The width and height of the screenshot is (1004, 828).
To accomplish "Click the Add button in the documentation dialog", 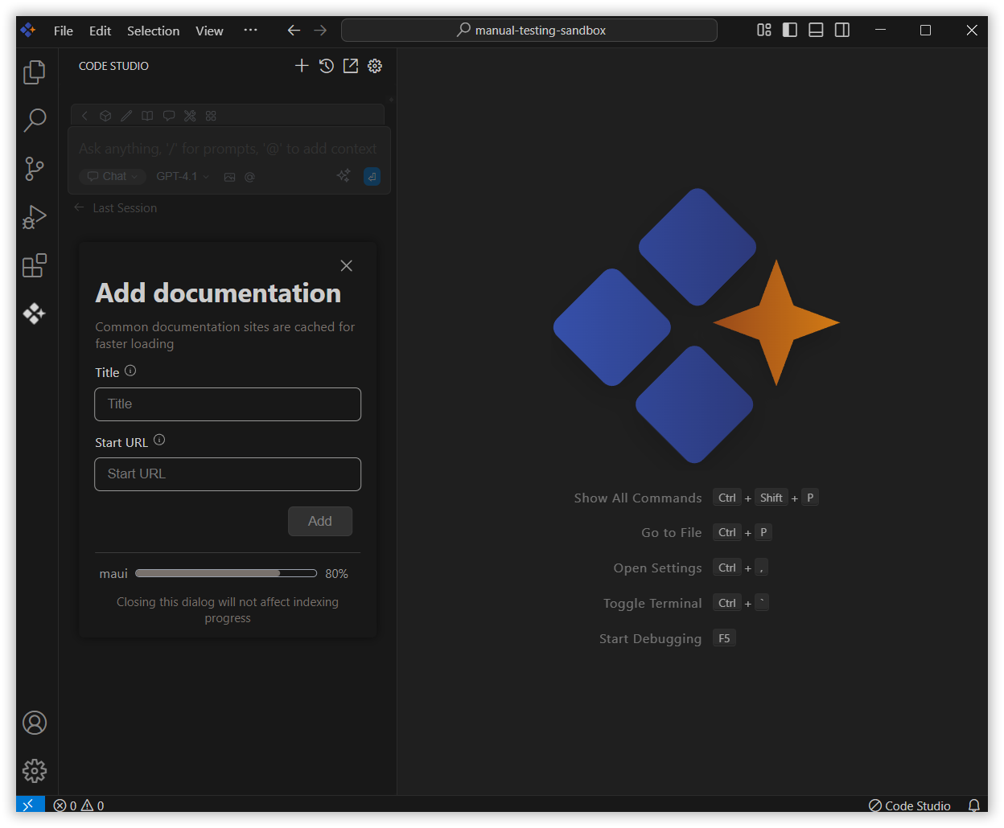I will click(320, 521).
